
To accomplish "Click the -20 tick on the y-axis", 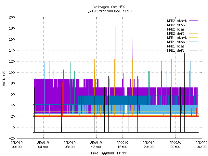I will click(x=11, y=138).
